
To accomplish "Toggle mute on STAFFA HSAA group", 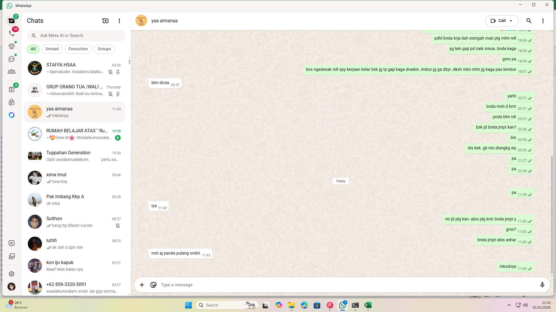I will [111, 72].
